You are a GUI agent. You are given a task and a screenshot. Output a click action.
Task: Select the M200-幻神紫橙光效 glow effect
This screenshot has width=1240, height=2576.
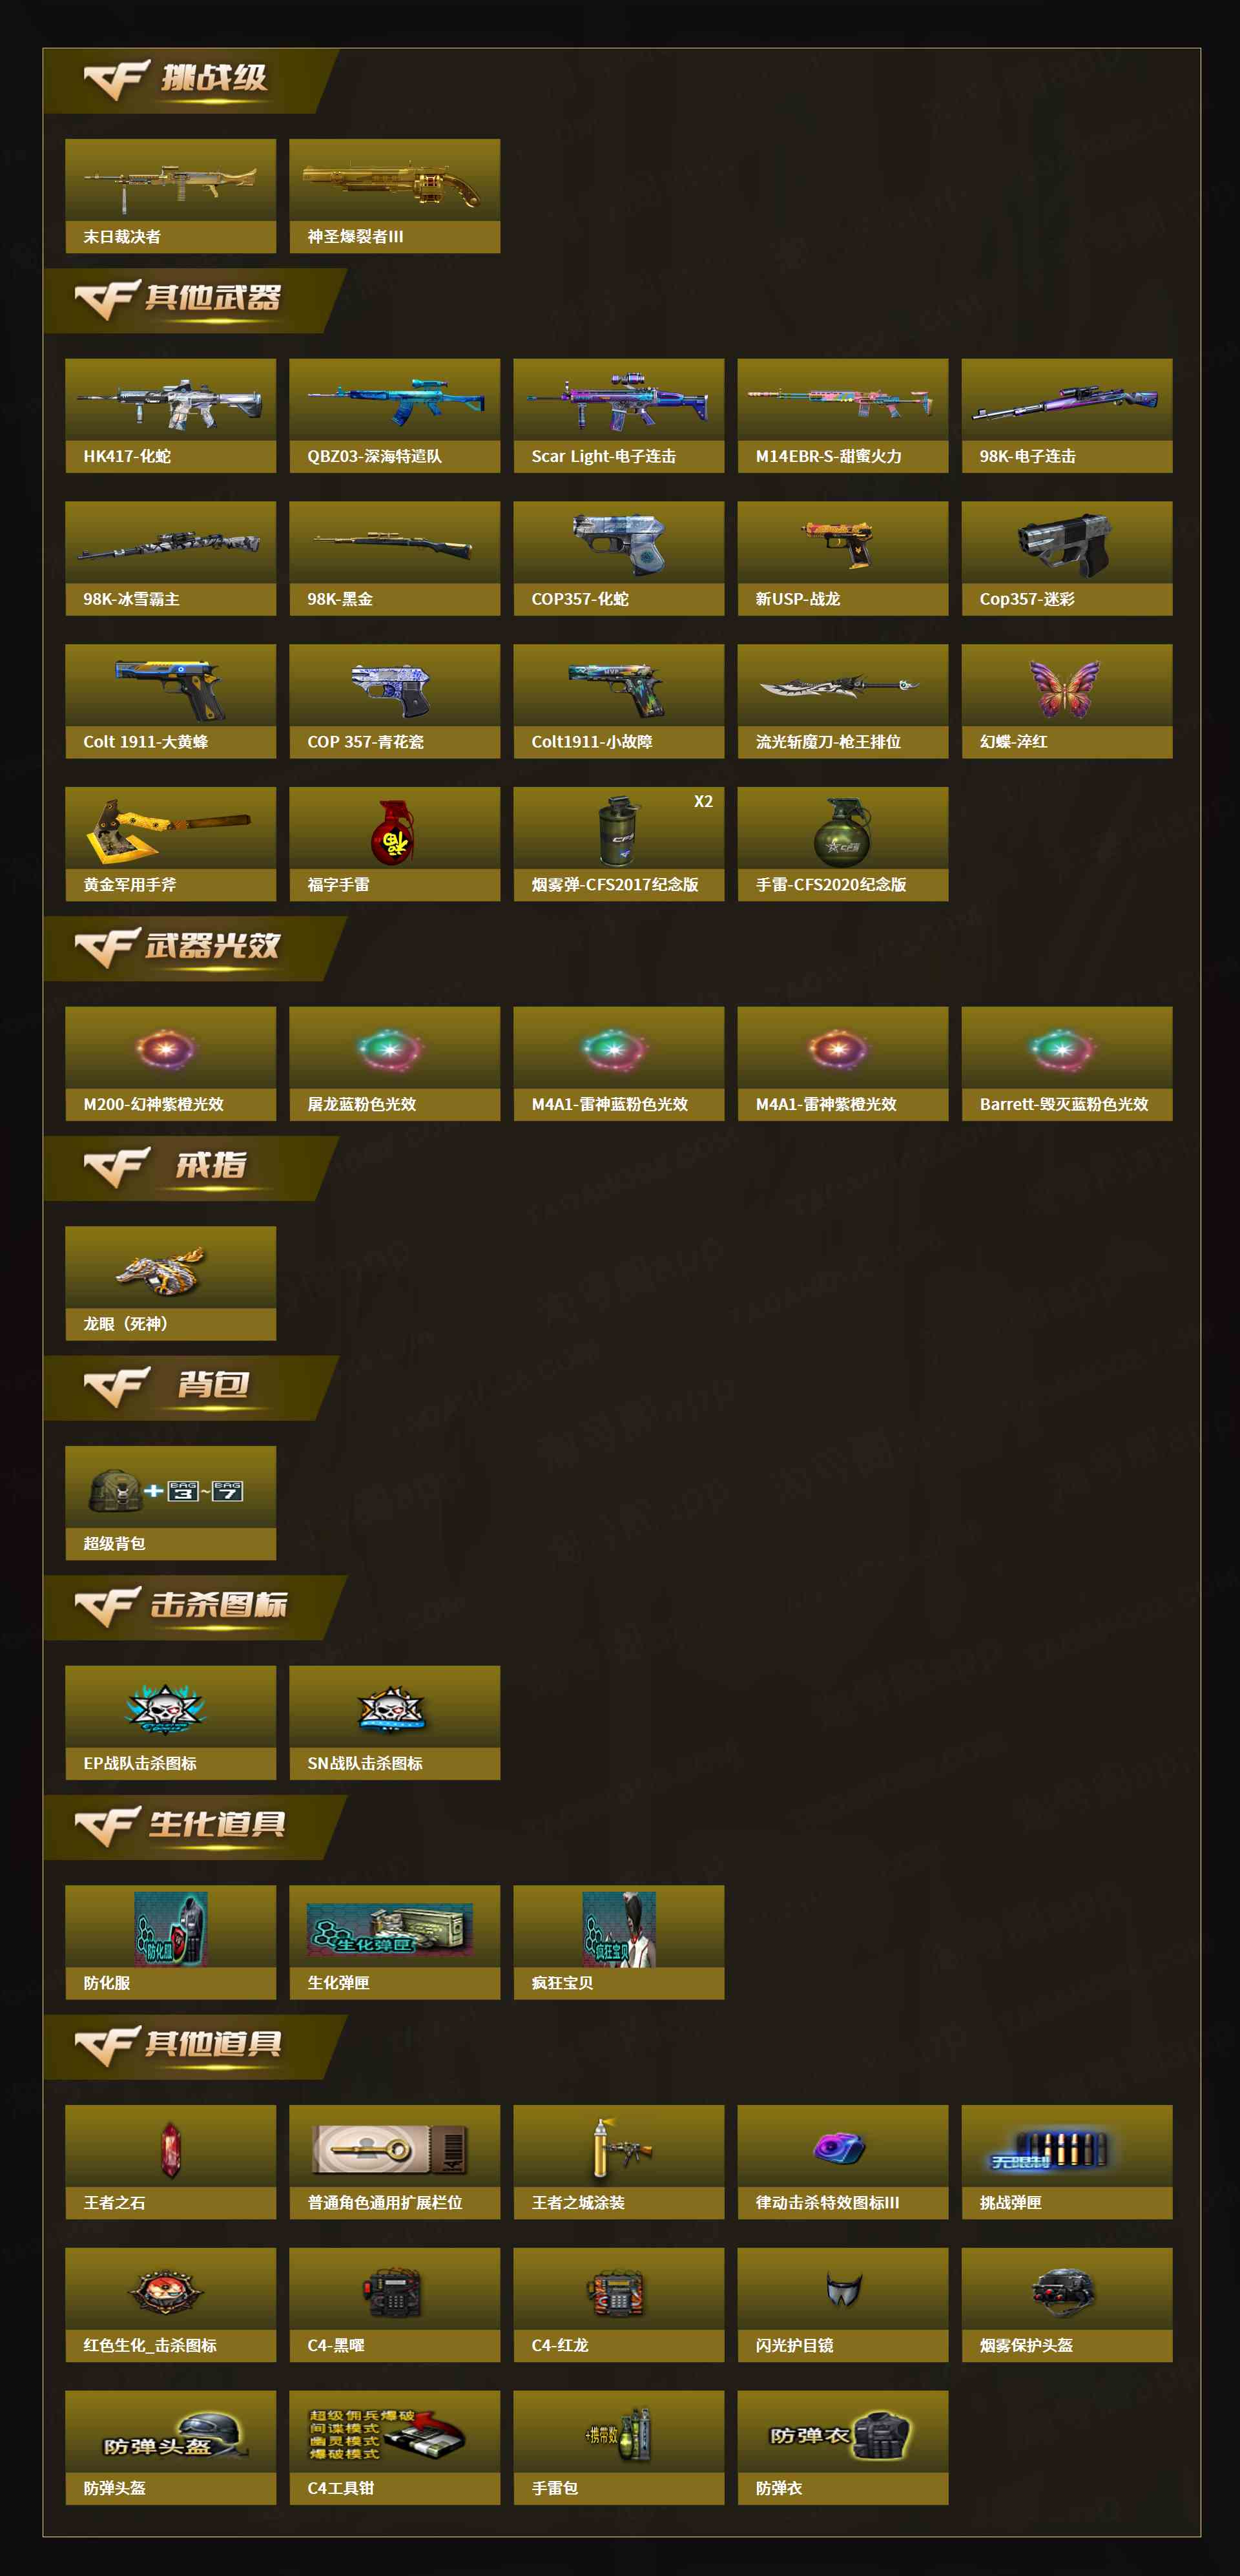point(171,1064)
